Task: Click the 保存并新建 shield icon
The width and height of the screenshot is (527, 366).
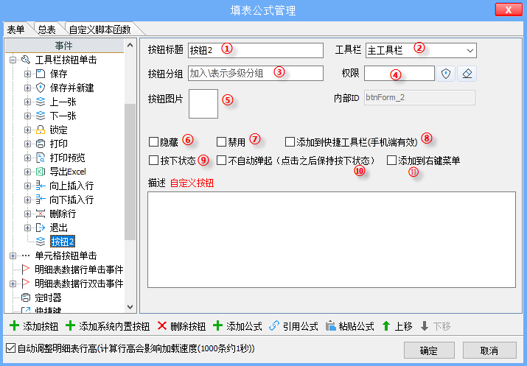Action: point(41,88)
